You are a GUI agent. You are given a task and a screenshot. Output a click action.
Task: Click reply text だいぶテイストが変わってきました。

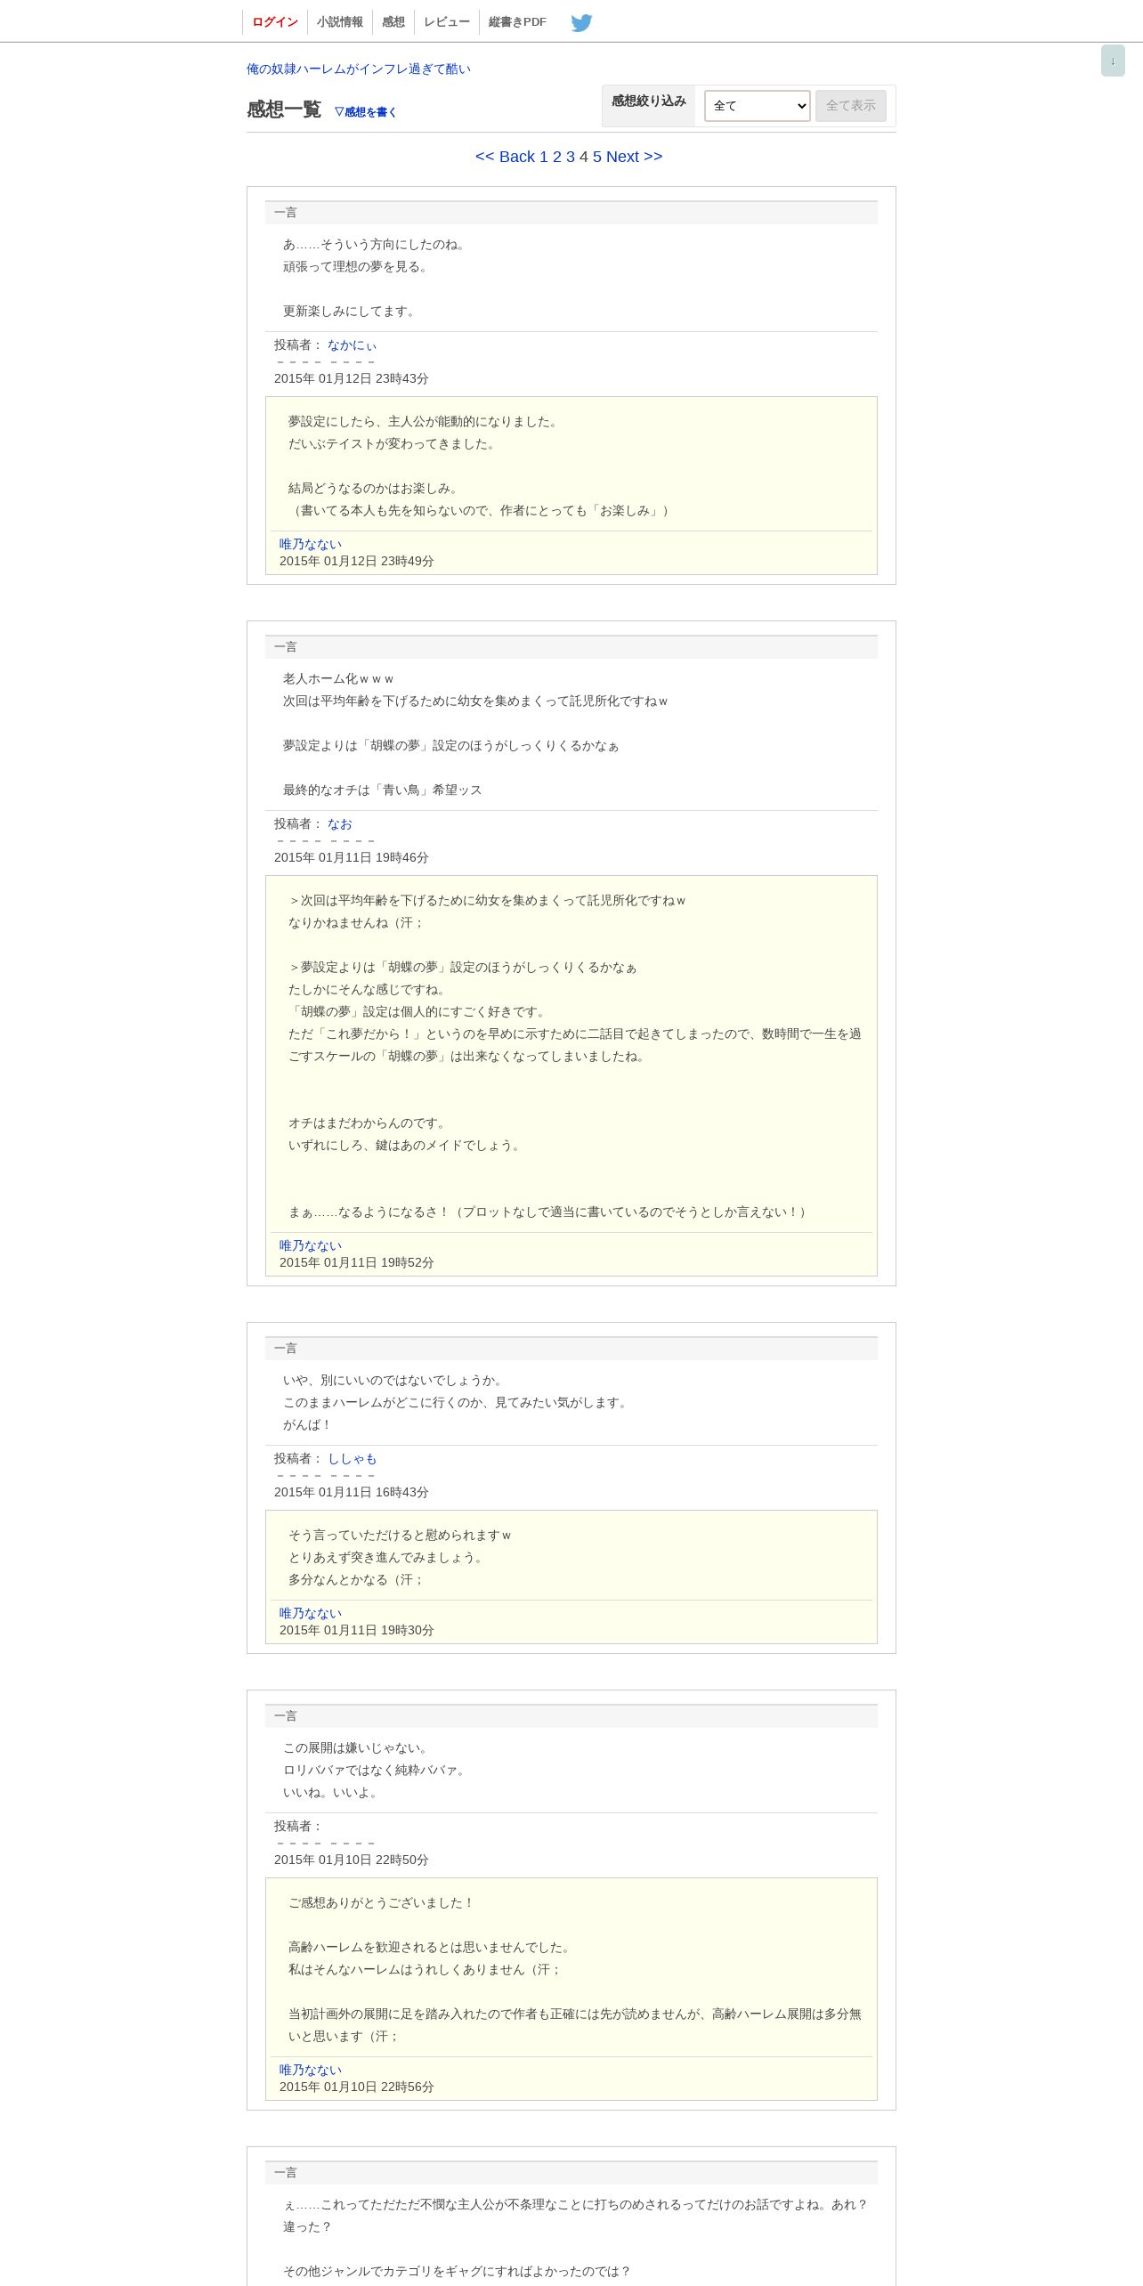[x=393, y=443]
